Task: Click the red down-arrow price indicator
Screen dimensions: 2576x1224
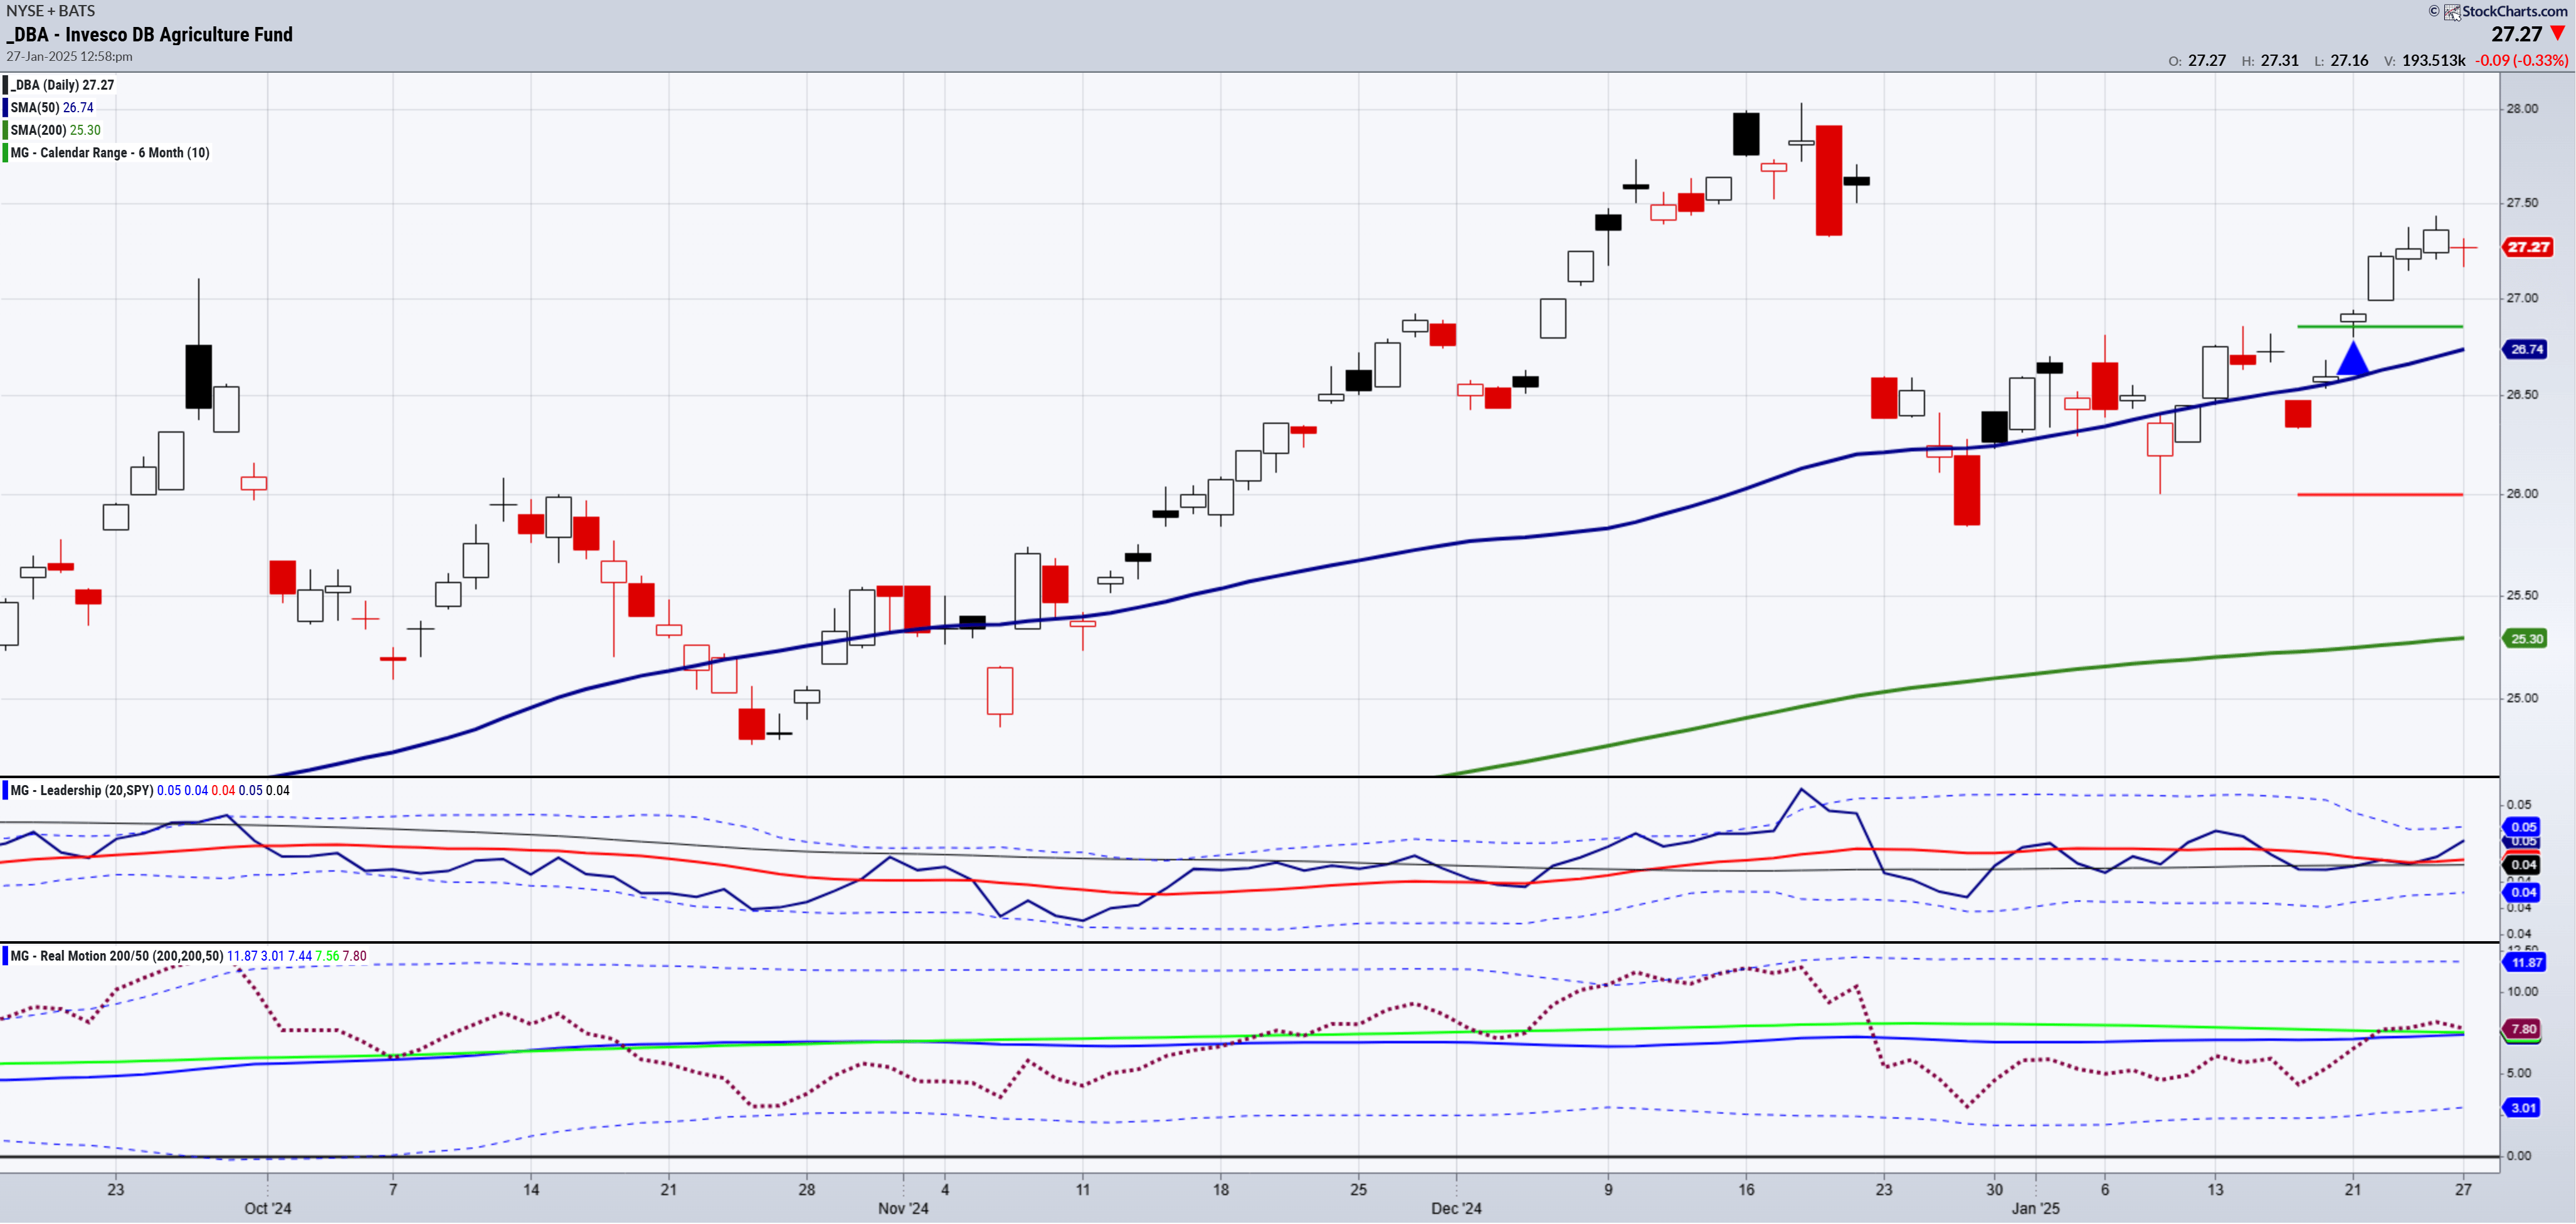Action: pyautogui.click(x=2558, y=34)
